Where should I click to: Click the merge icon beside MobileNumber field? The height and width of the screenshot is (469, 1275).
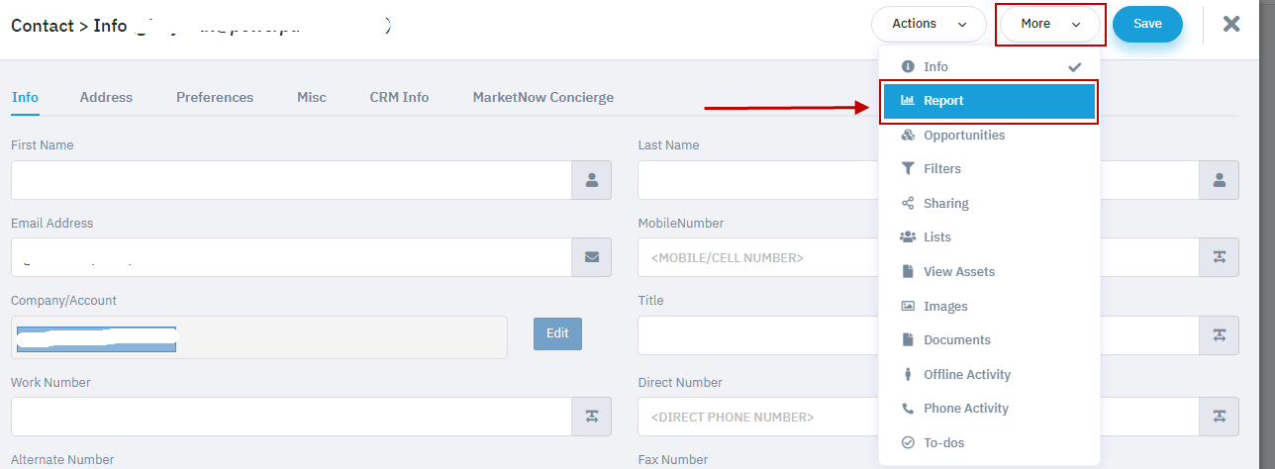(x=1219, y=257)
